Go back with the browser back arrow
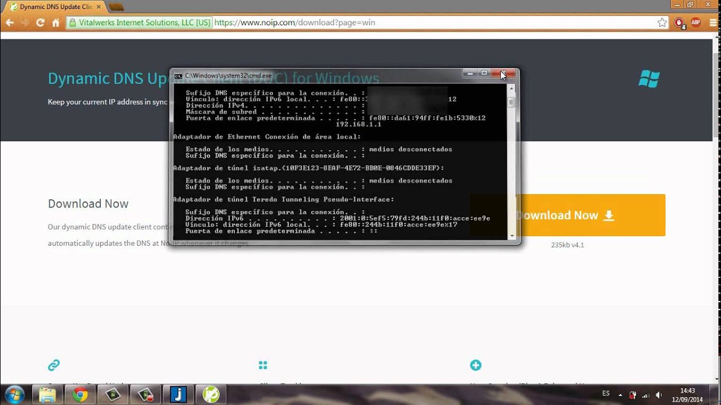 (x=10, y=22)
